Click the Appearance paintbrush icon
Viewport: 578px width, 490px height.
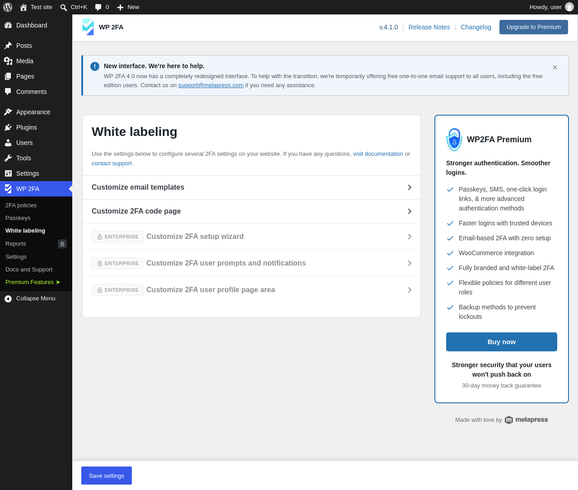coord(8,112)
